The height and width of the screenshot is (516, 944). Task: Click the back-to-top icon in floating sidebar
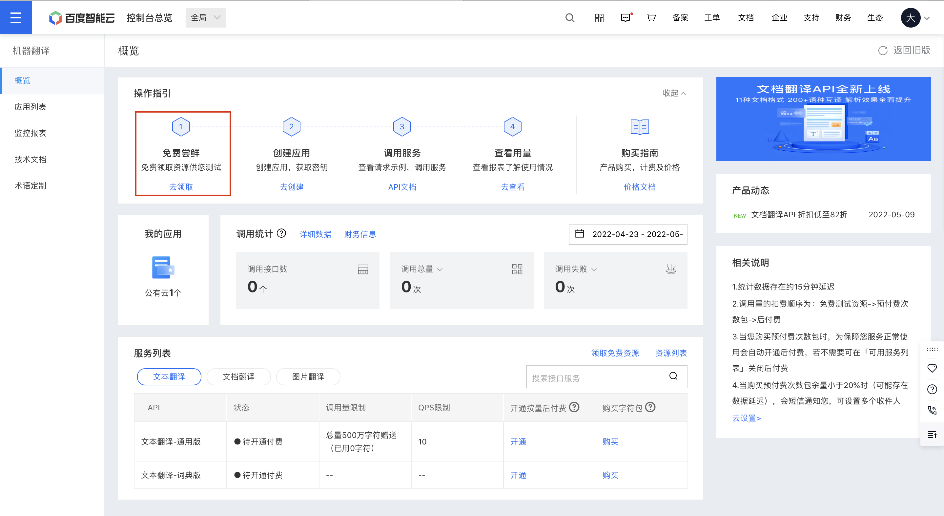coord(932,435)
